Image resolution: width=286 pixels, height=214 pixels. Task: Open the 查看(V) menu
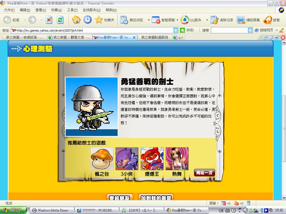(41, 10)
